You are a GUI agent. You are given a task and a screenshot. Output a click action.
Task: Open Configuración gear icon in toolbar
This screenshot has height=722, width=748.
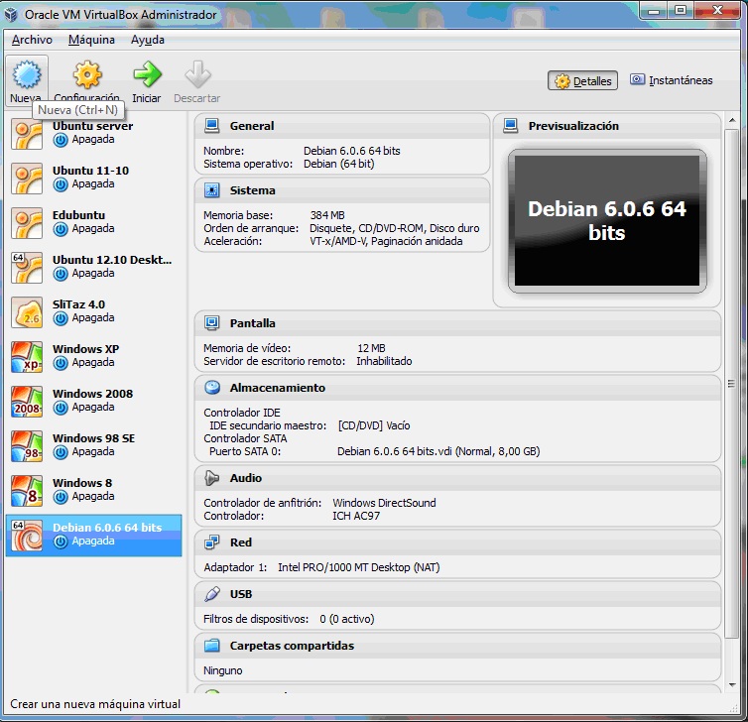pyautogui.click(x=87, y=75)
